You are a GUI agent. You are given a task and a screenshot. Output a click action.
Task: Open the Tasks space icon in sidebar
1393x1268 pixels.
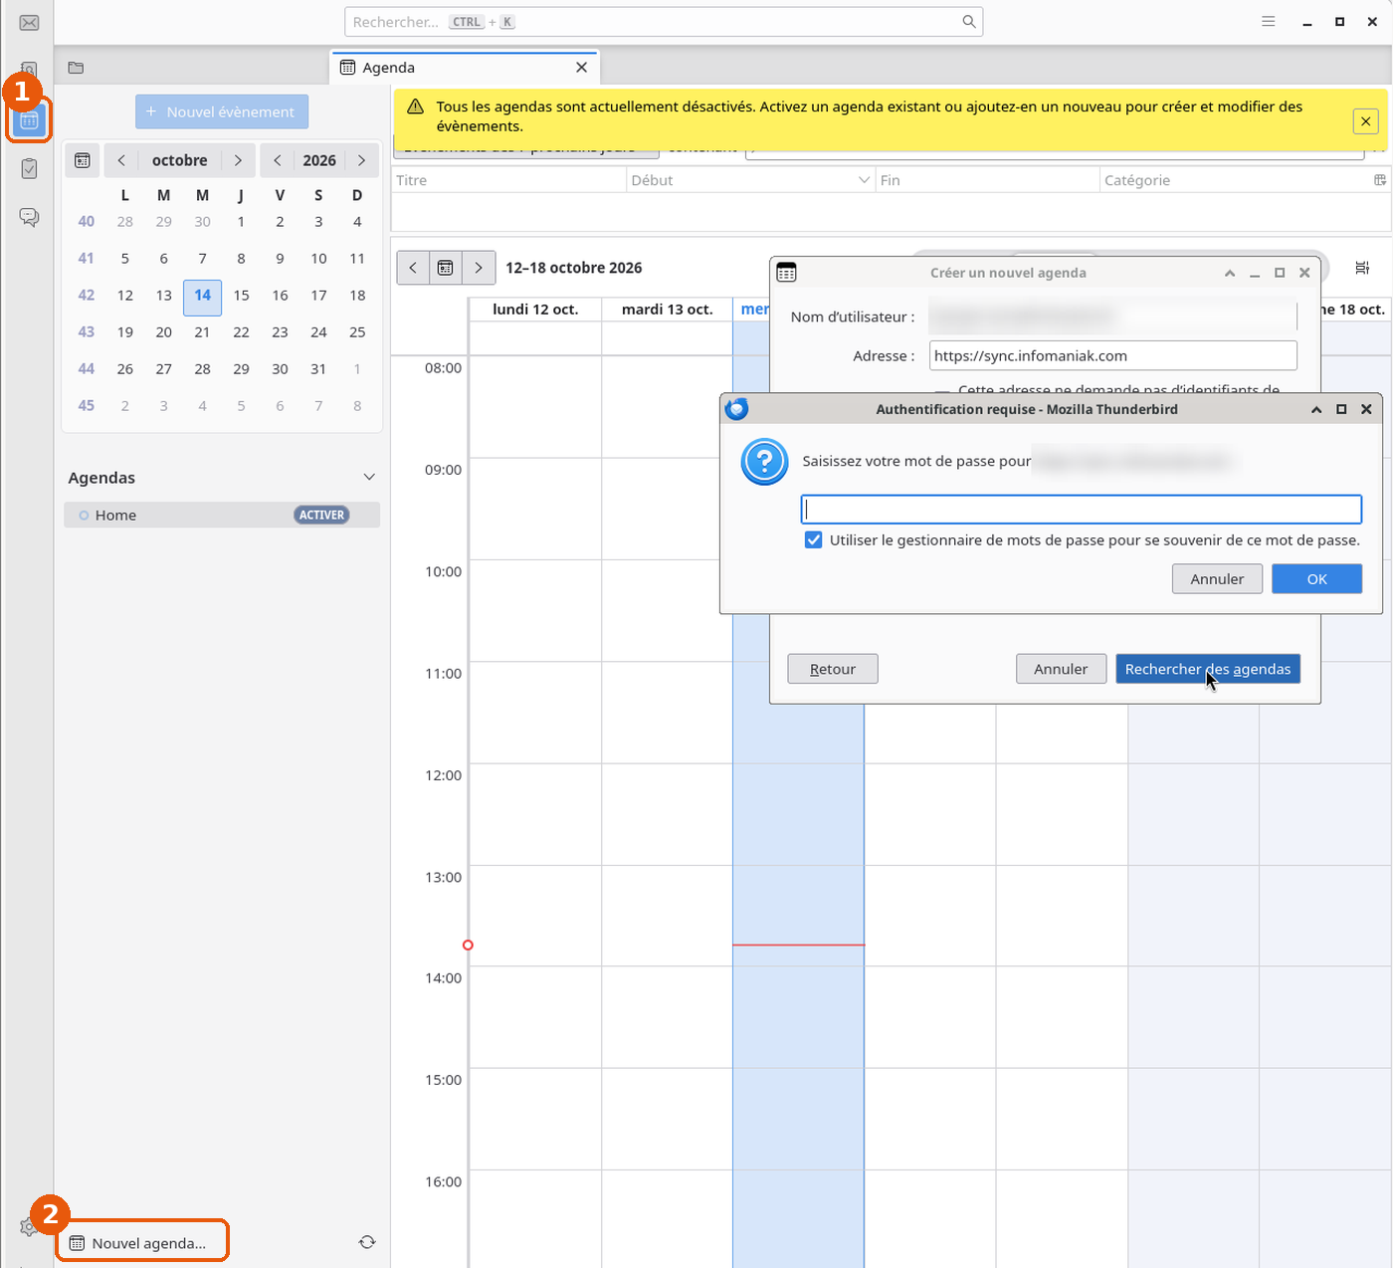[29, 168]
